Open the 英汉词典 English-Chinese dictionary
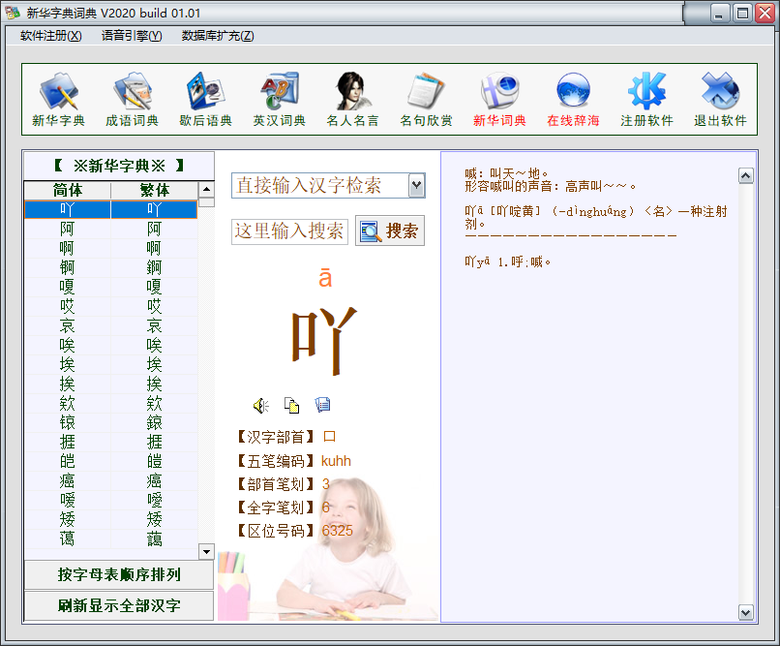 click(x=279, y=100)
